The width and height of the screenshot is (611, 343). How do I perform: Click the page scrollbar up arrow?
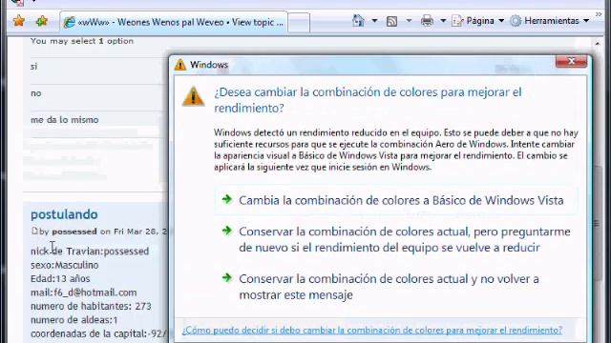tap(598, 44)
